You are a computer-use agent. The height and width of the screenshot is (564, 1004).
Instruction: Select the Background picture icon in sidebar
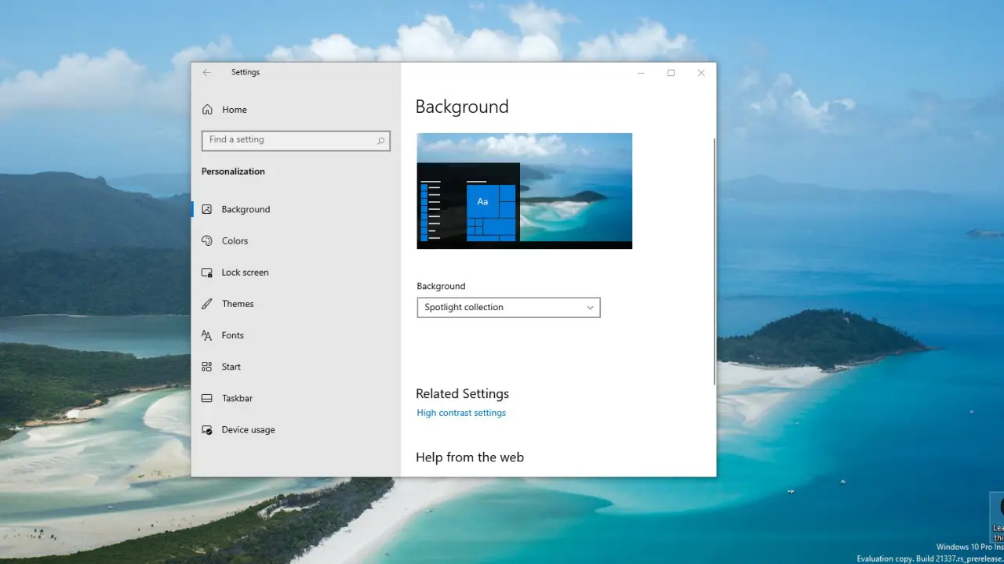pos(207,209)
